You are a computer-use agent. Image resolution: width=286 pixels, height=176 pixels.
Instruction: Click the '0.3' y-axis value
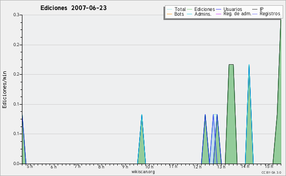pos(16,15)
